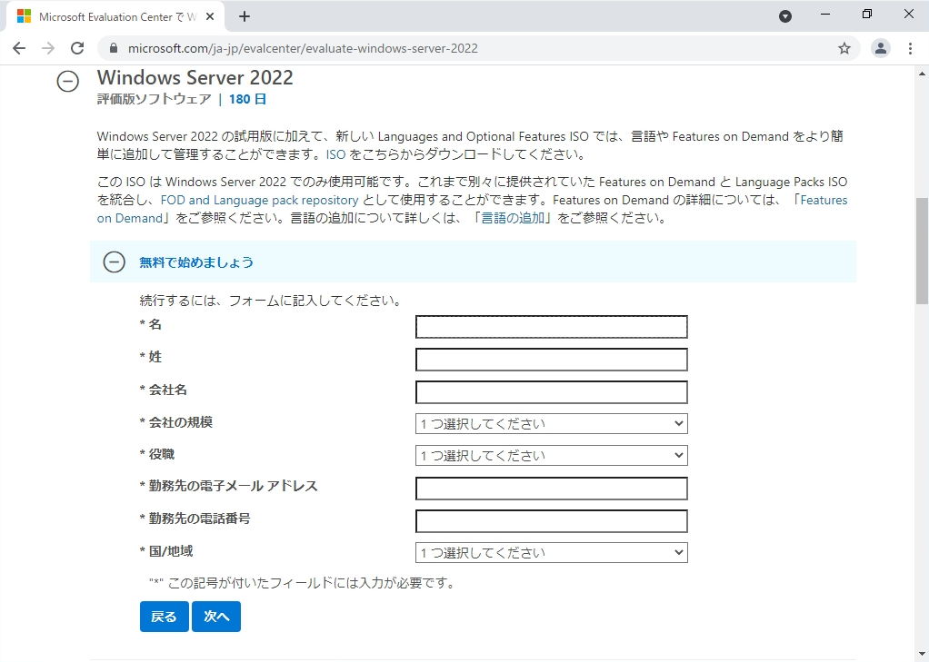Reload the page with the refresh icon
This screenshot has width=929, height=662.
pos(77,48)
